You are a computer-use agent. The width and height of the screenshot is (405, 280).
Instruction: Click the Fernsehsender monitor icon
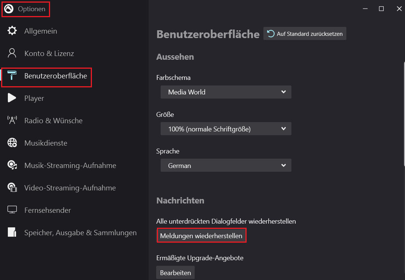pos(12,209)
